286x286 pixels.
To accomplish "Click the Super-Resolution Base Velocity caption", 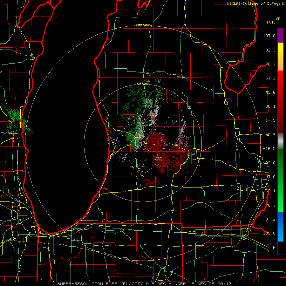I will [145, 284].
